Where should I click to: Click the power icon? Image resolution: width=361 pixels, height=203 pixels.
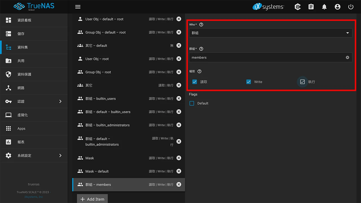coord(351,7)
